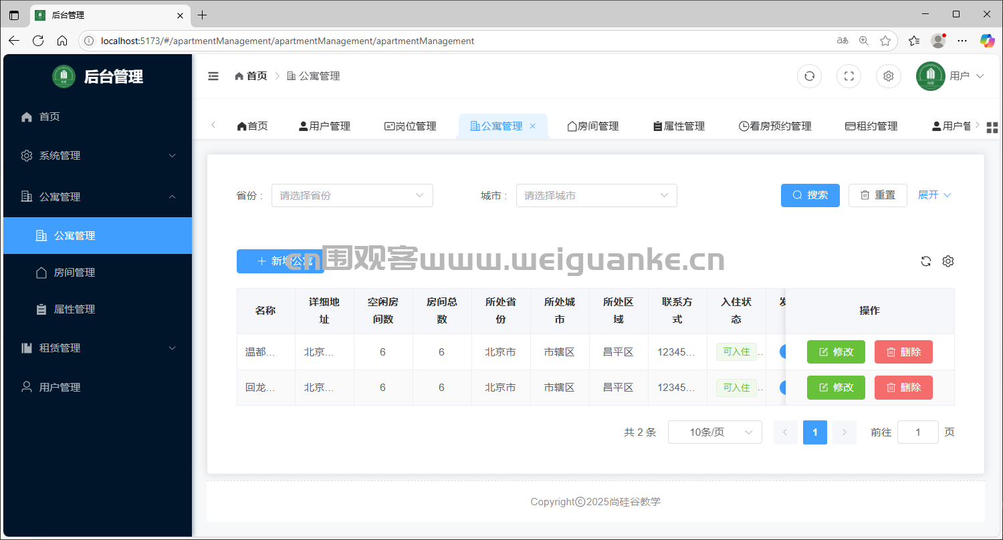Click 修改 for the 温都 row
1003x540 pixels.
[x=836, y=352]
